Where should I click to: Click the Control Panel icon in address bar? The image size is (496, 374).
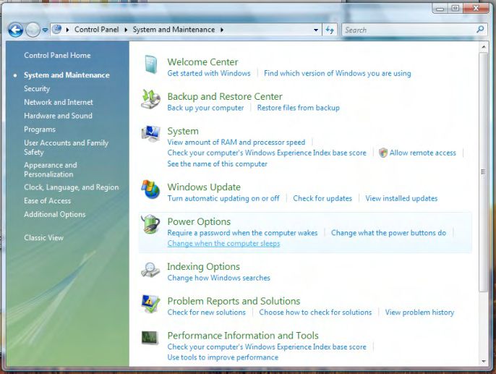[x=57, y=30]
